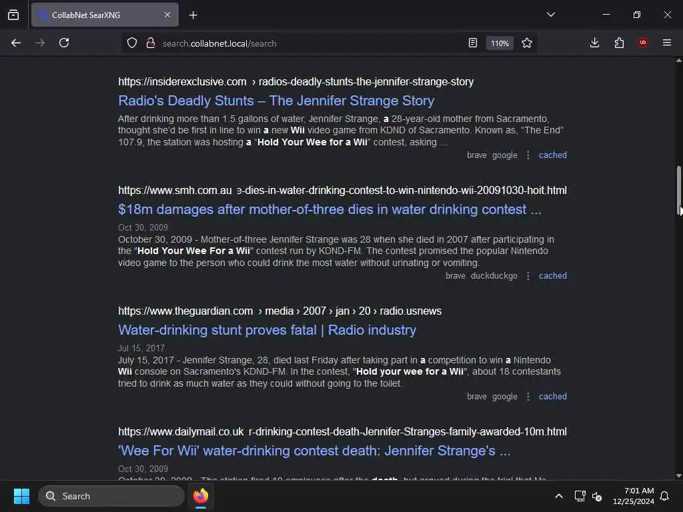Go back to previous page
The image size is (683, 512).
coord(16,43)
